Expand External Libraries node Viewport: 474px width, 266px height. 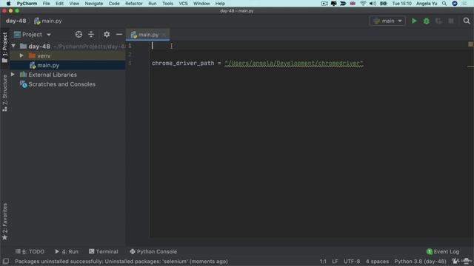click(13, 75)
